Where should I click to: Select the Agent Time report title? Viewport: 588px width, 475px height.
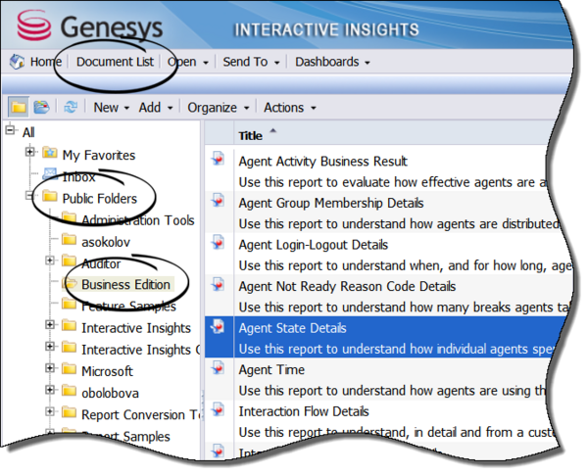(x=271, y=369)
